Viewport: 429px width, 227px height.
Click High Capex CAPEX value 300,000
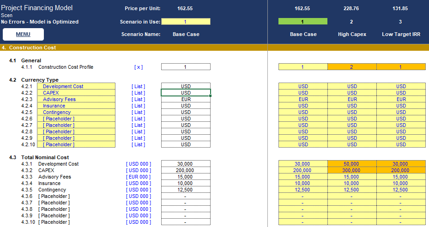(352, 170)
